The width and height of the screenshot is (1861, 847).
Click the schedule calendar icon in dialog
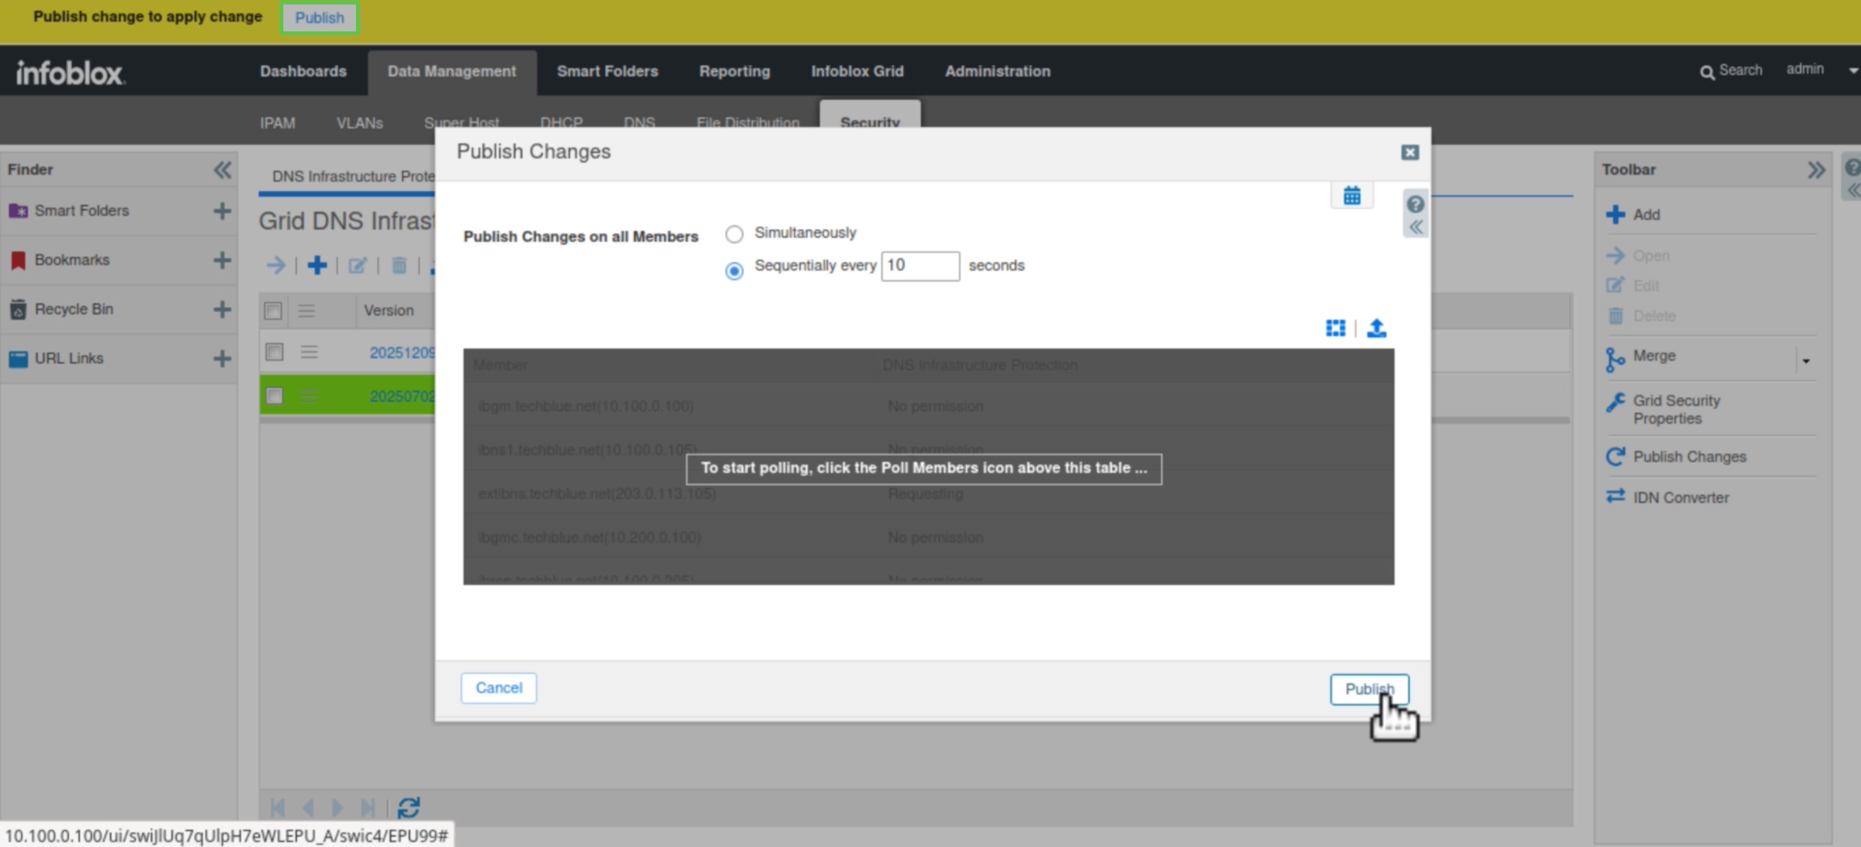[x=1352, y=195]
